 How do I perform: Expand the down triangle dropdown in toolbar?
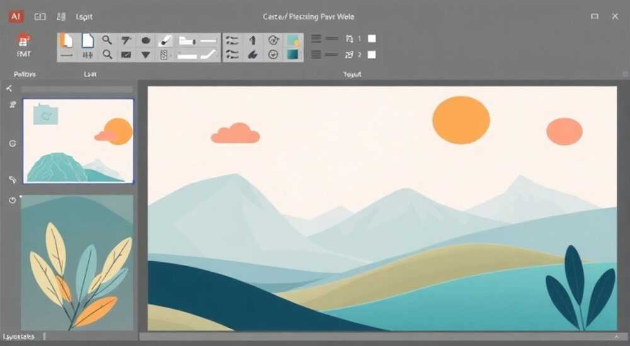tap(146, 55)
